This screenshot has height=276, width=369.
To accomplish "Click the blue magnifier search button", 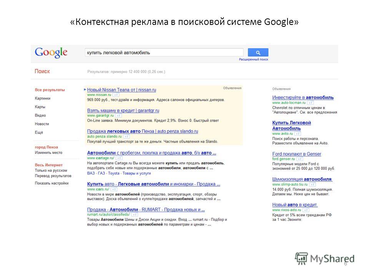I will point(258,53).
